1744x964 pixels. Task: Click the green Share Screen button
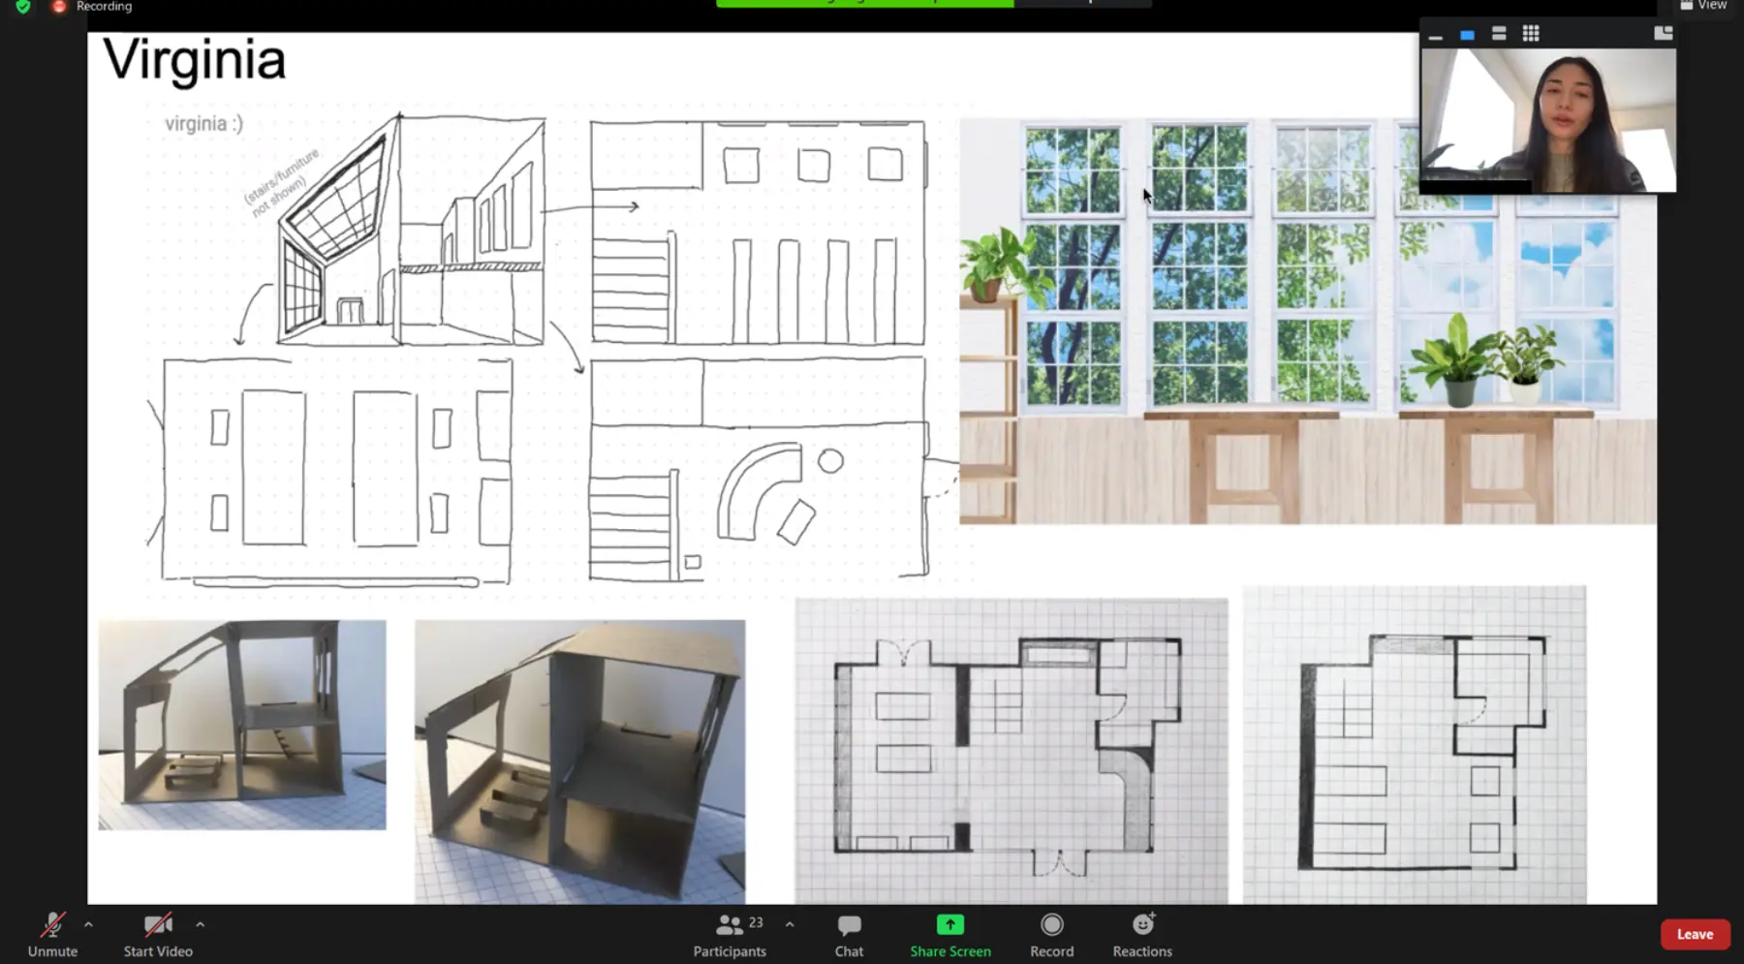[x=950, y=935]
